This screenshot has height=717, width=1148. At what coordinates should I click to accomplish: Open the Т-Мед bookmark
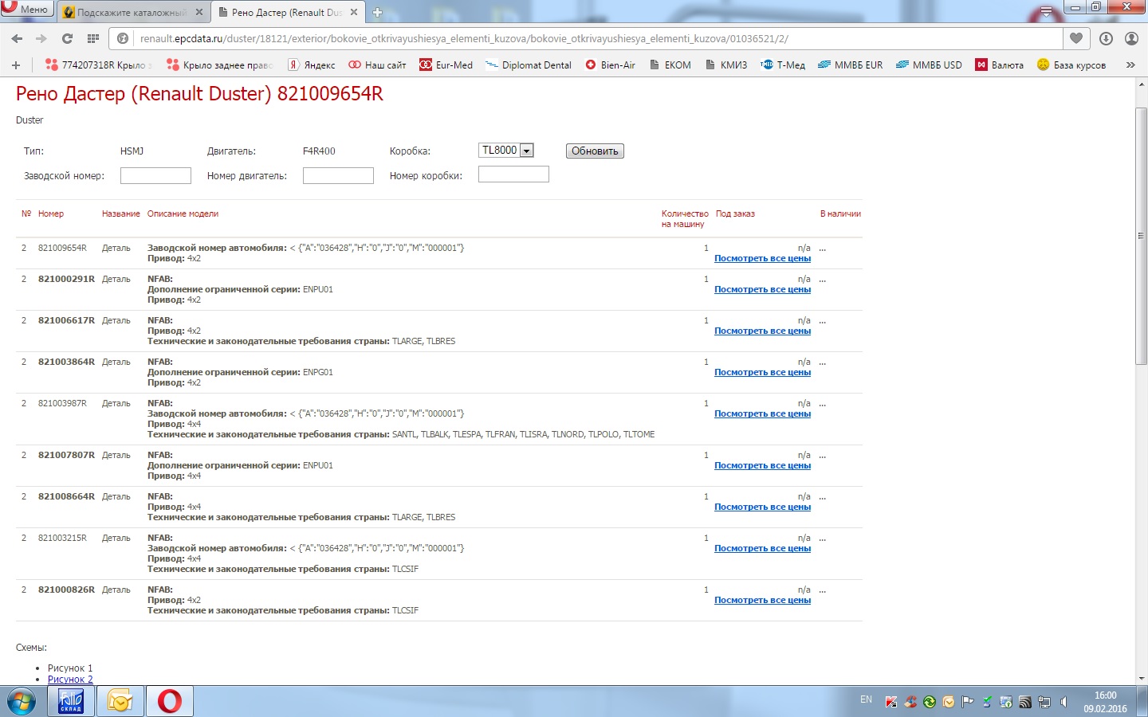click(783, 65)
